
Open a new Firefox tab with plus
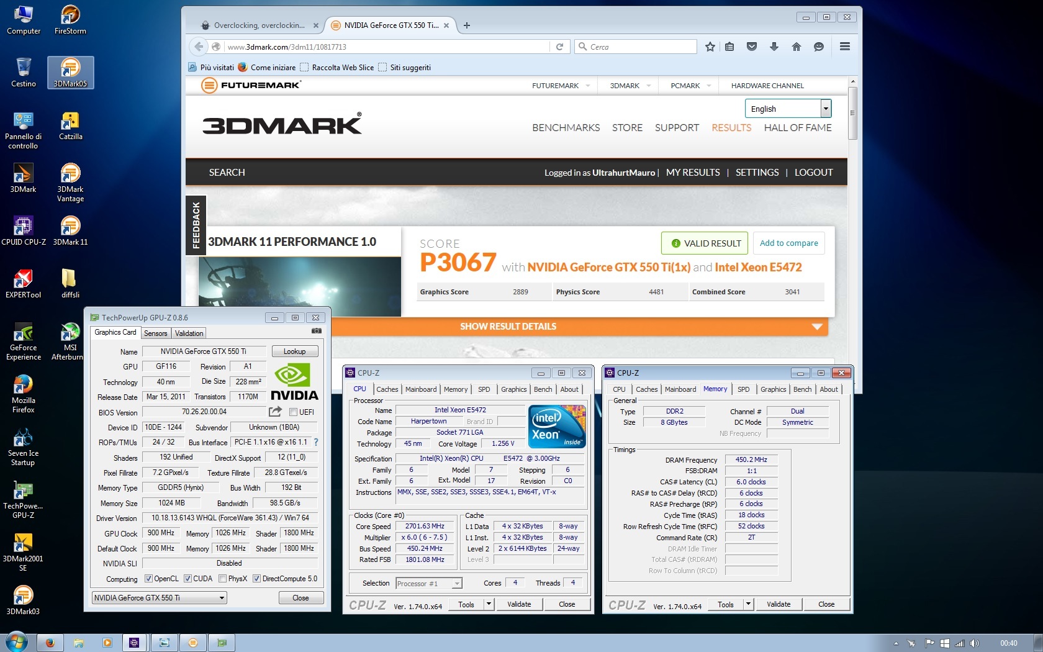pos(467,25)
